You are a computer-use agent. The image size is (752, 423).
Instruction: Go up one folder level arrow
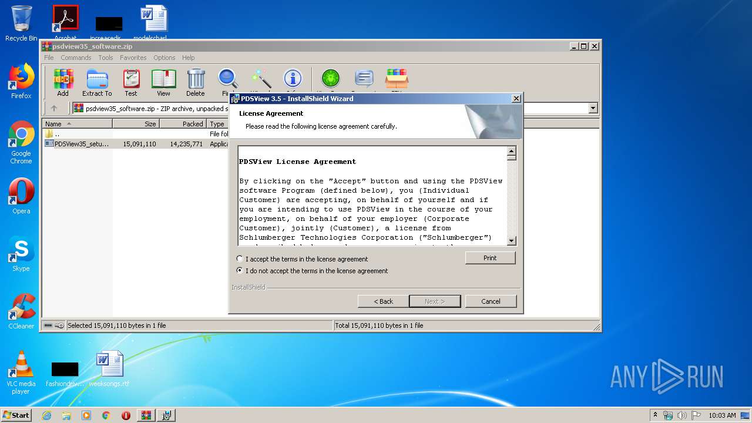[x=54, y=108]
